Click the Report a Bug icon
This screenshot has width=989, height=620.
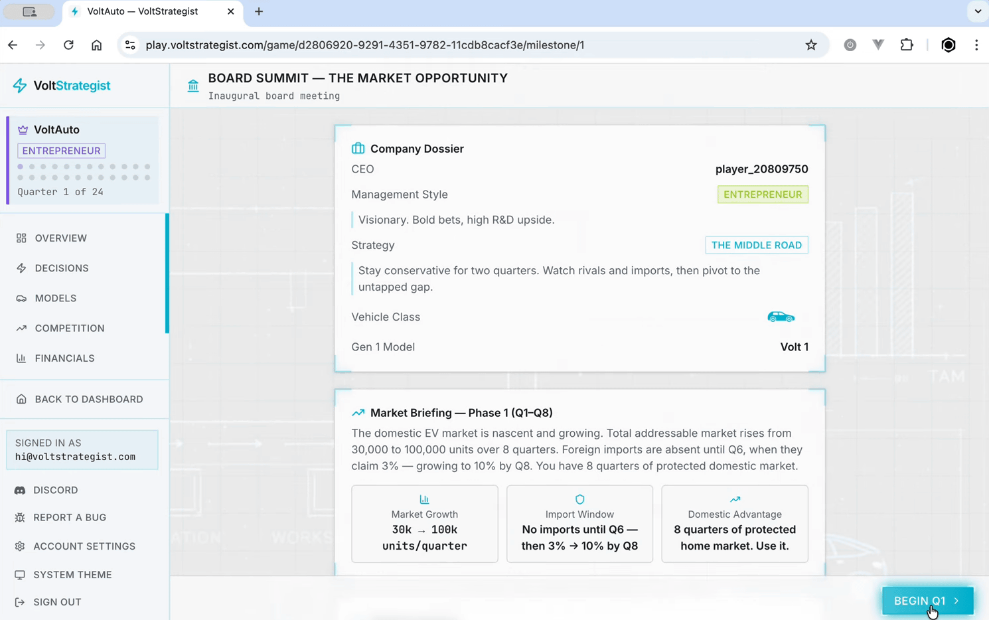(20, 518)
